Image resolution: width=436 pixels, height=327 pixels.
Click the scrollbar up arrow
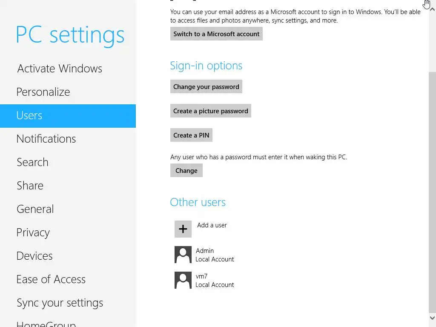pos(432,9)
